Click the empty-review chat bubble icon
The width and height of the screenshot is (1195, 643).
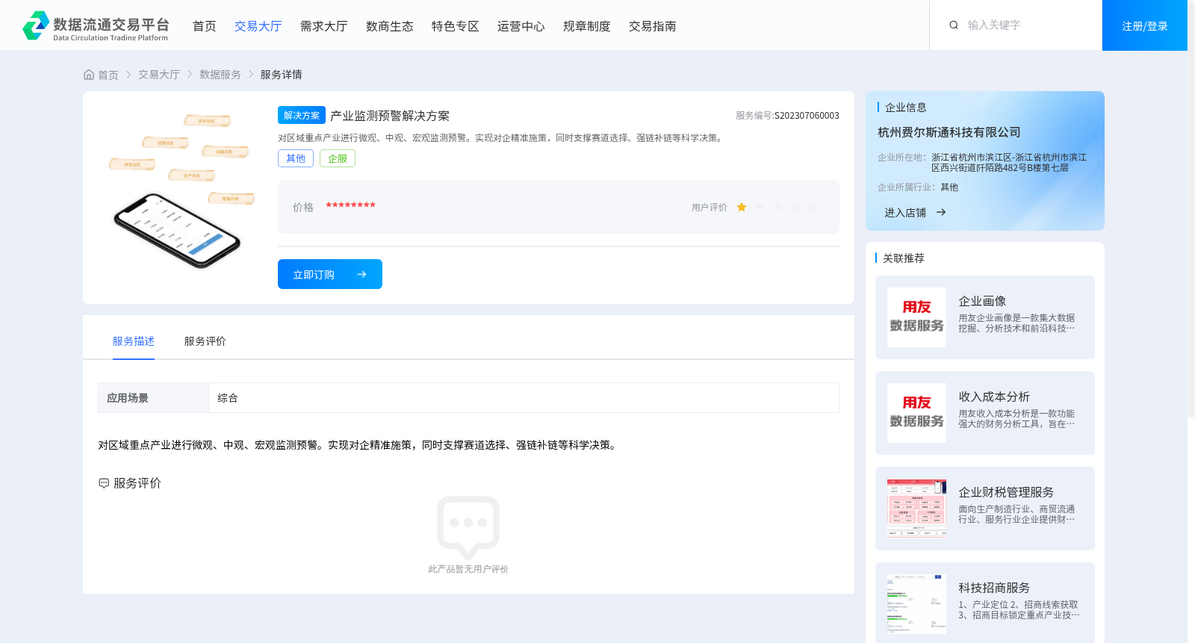click(x=468, y=527)
